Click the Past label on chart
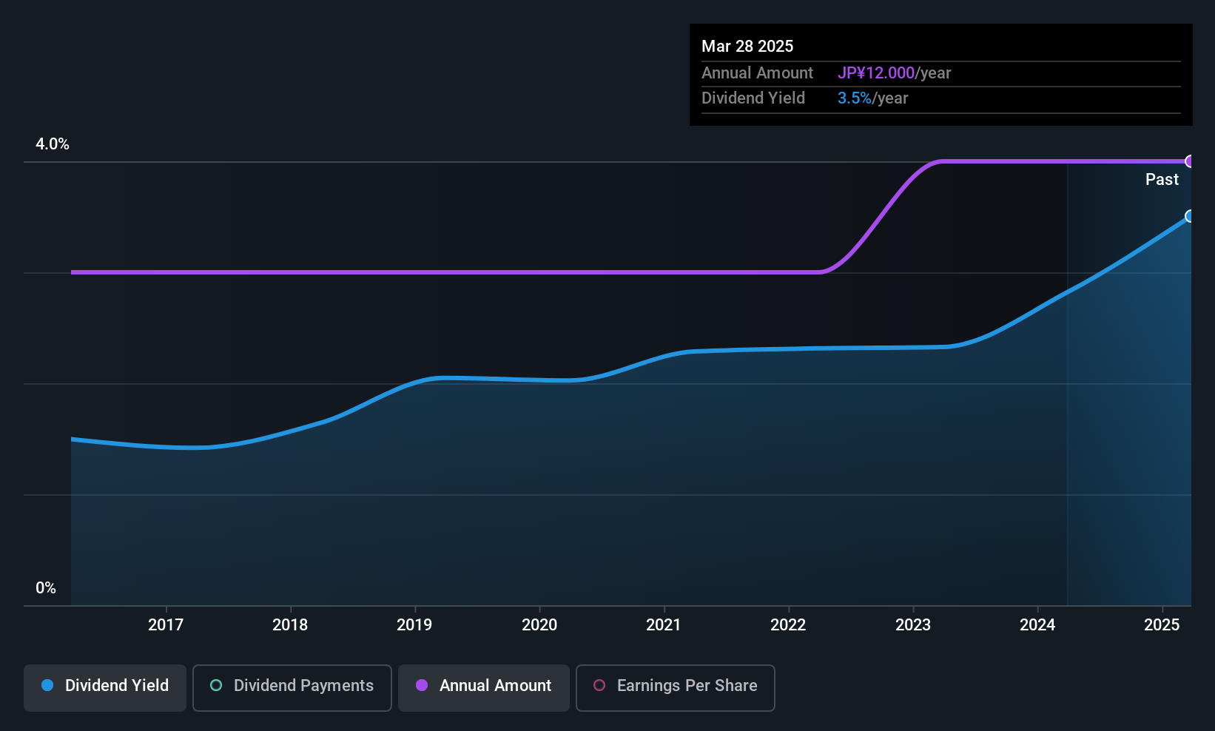Viewport: 1215px width, 731px height. (x=1162, y=180)
